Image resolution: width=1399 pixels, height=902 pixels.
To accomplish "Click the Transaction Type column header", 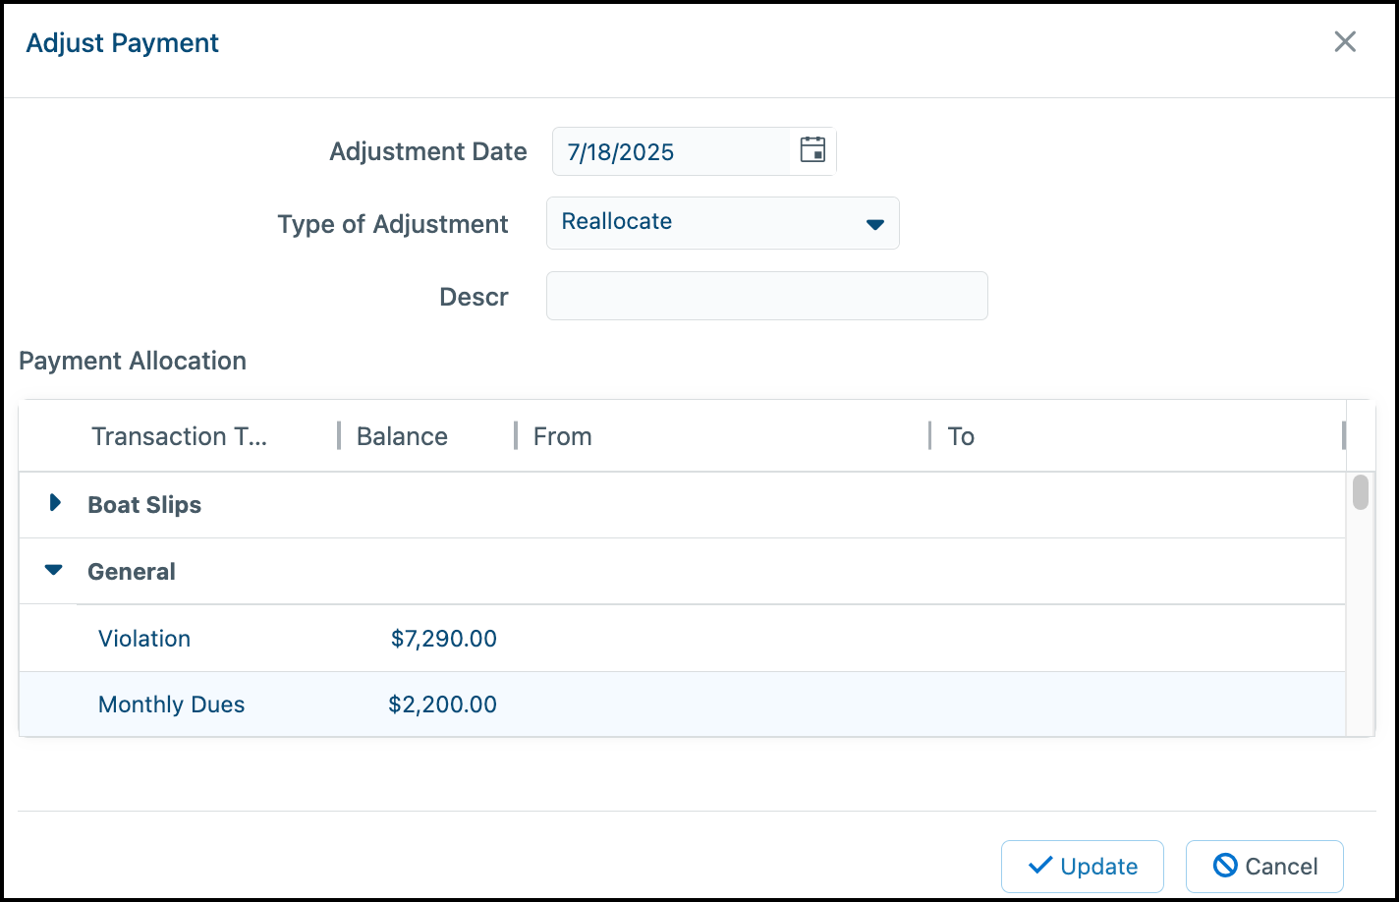I will click(x=179, y=436).
